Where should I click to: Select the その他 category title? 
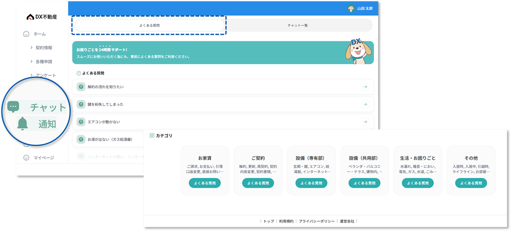coord(471,158)
